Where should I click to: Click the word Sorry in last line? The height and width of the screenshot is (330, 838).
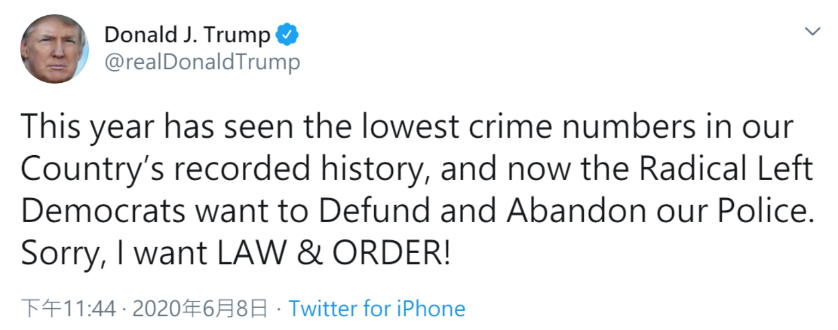[x=60, y=253]
